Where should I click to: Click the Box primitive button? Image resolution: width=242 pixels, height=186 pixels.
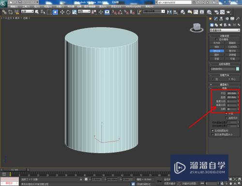pos(217,43)
